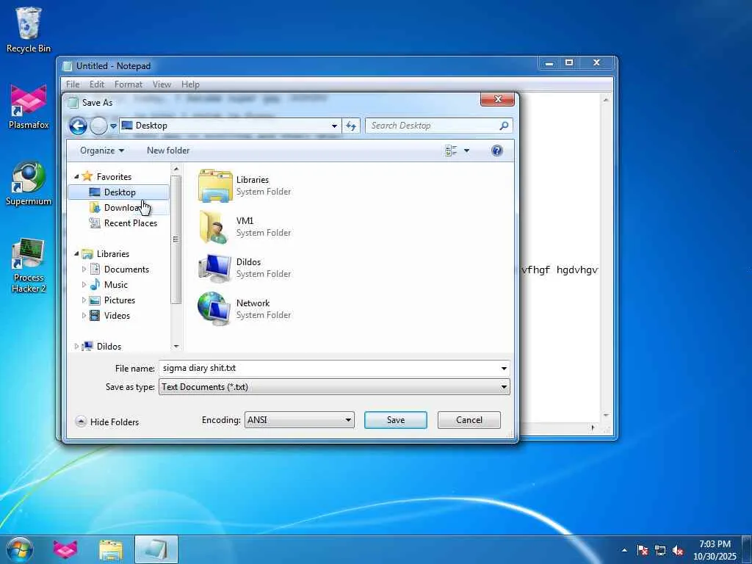Open Notepad's Edit menu
Viewport: 752px width, 564px height.
[97, 84]
